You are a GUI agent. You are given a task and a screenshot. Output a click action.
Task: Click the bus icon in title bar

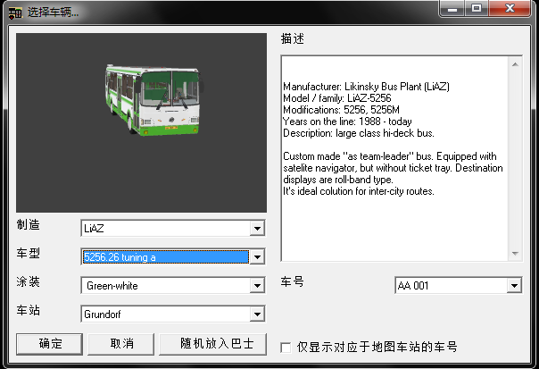coord(15,13)
